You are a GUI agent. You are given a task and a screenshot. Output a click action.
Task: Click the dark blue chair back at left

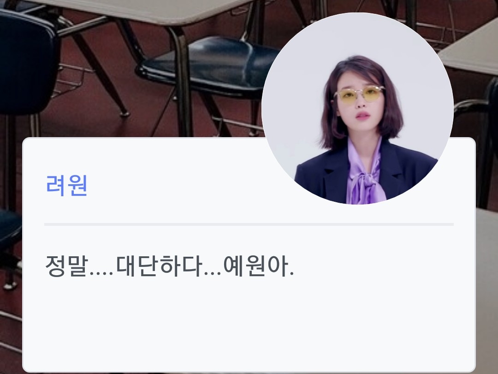pyautogui.click(x=28, y=60)
